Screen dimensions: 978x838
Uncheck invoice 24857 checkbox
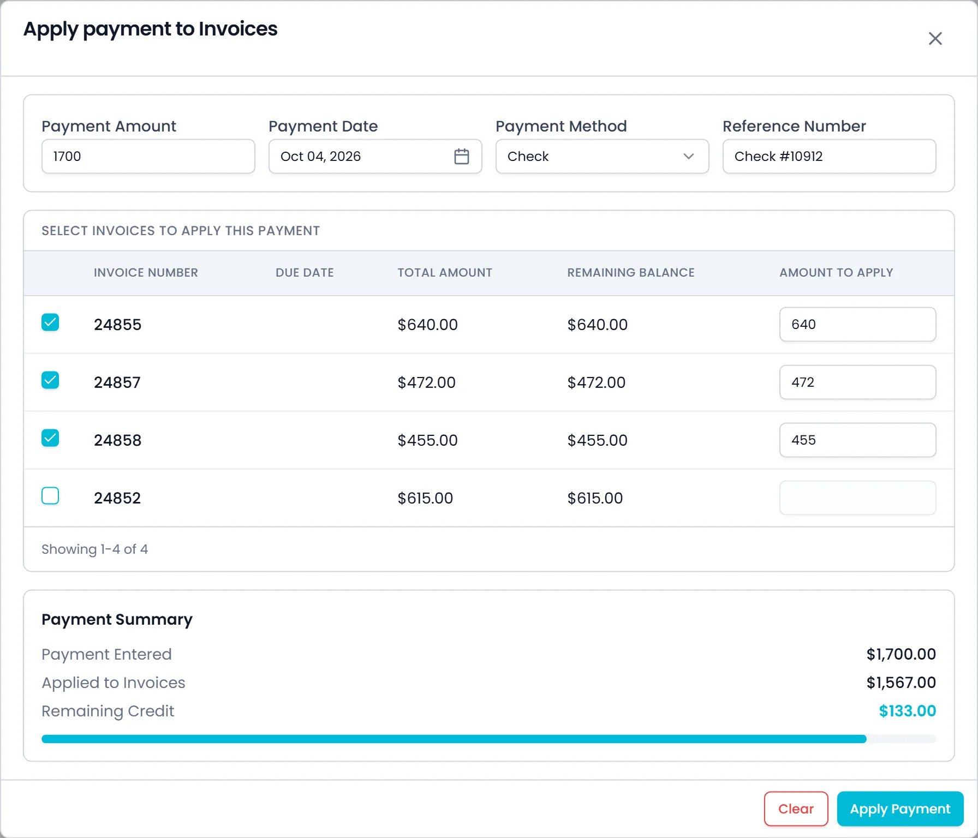pyautogui.click(x=50, y=380)
